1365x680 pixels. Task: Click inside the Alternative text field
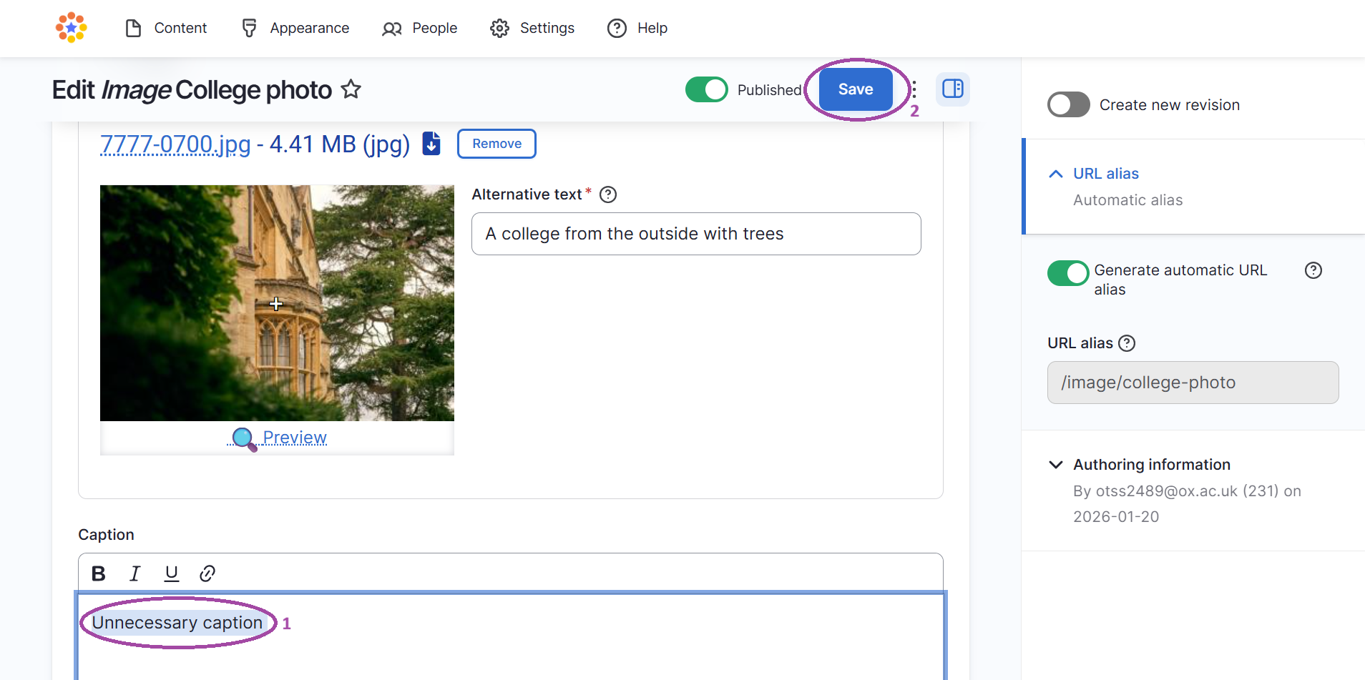(695, 233)
